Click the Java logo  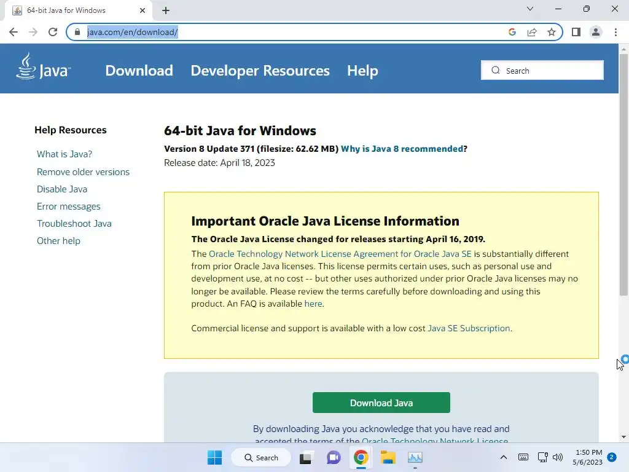[44, 66]
